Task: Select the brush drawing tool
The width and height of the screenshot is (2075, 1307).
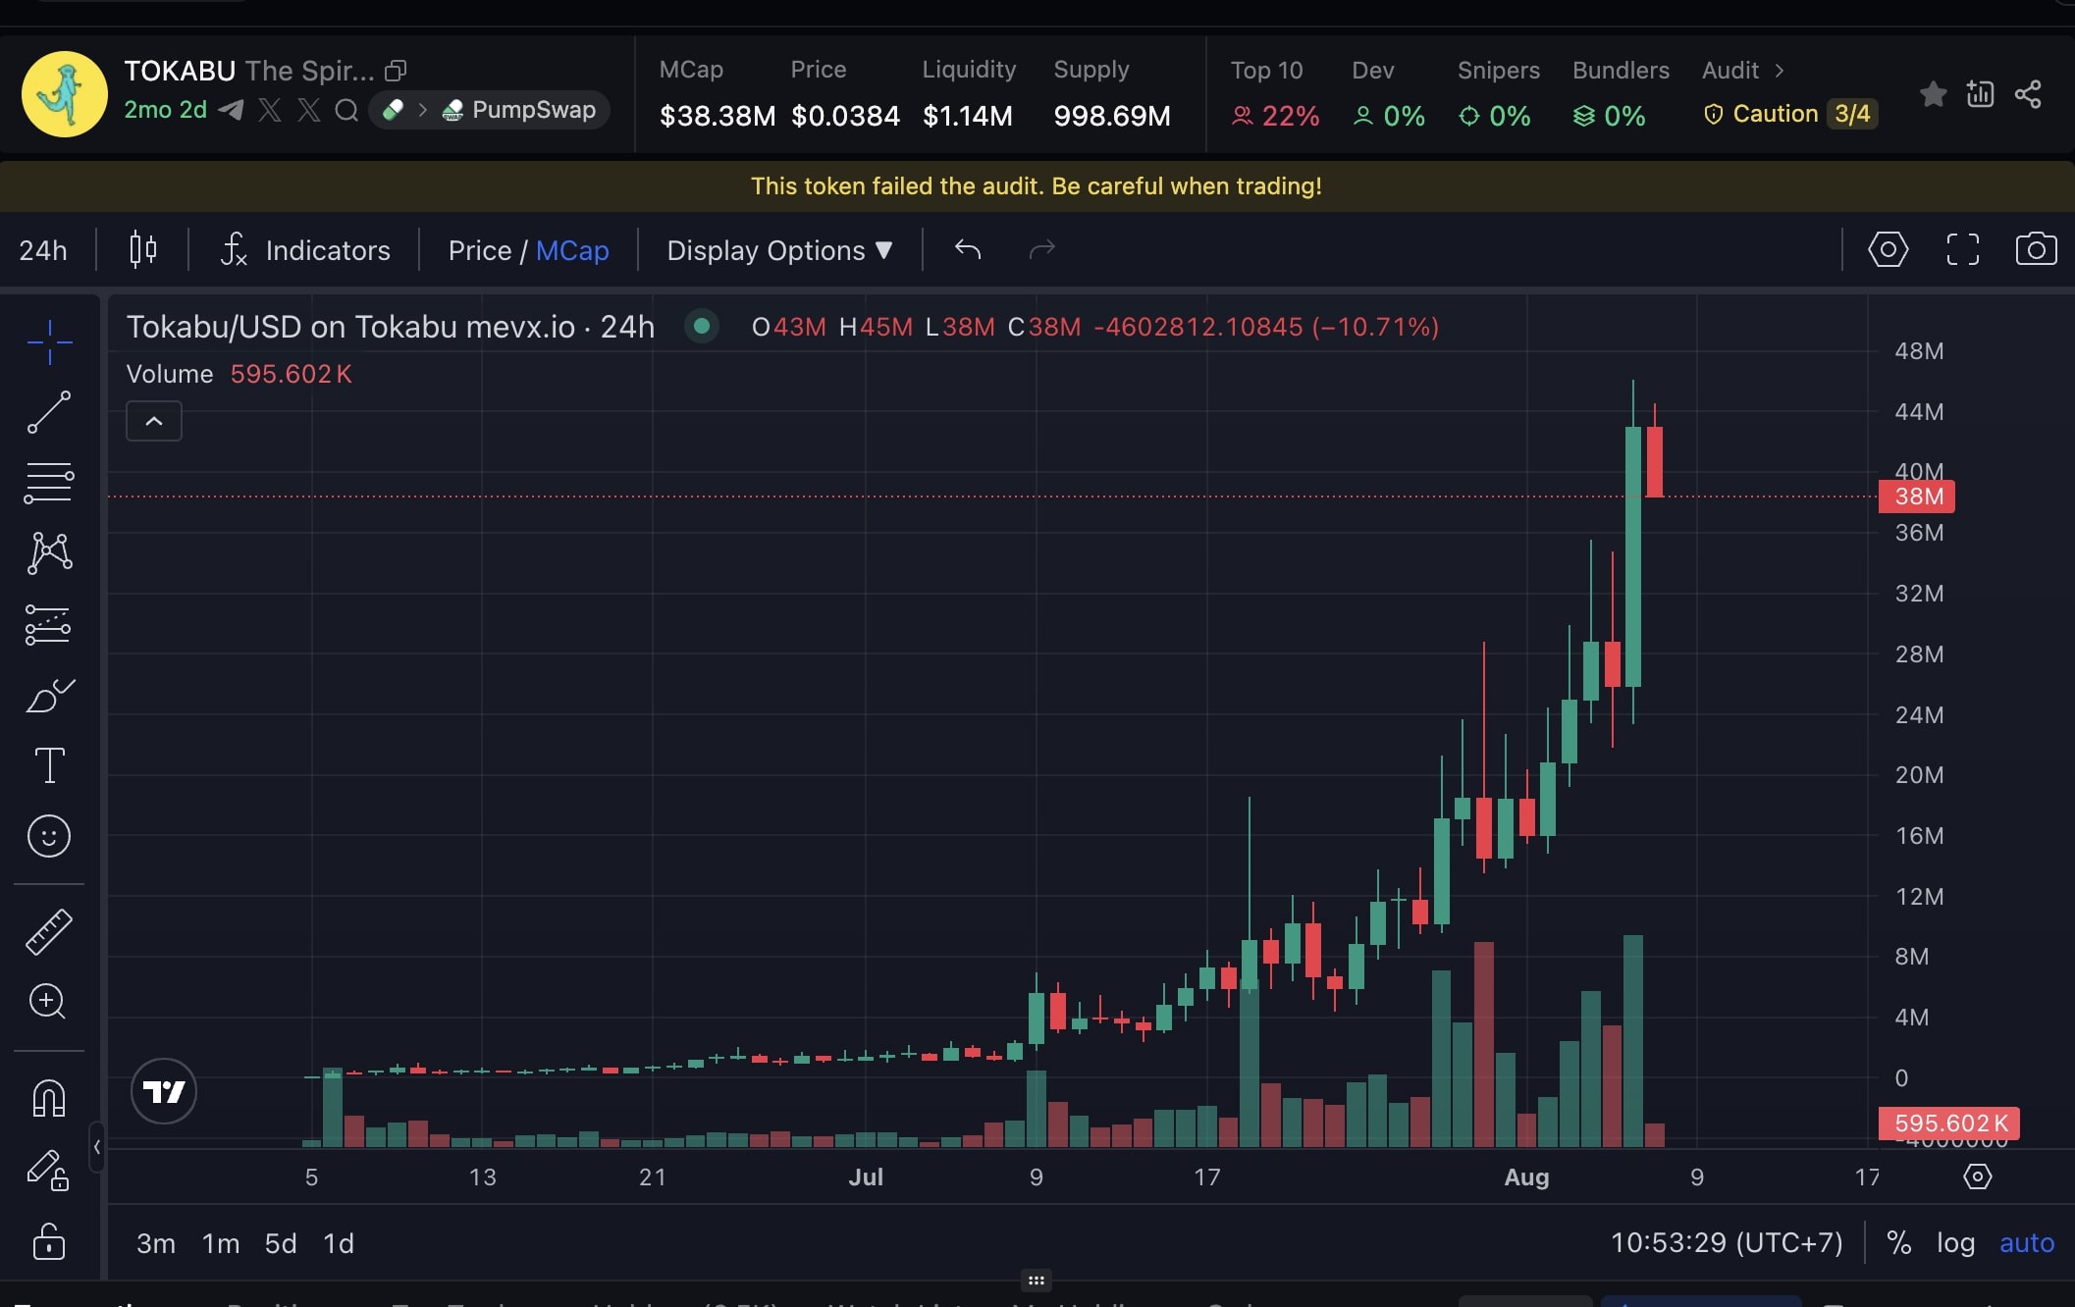Action: (x=49, y=695)
